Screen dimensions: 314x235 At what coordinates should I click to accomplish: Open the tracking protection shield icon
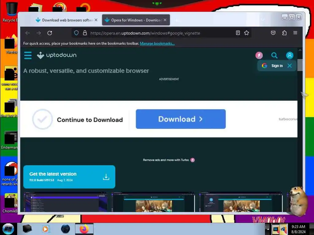point(76,33)
